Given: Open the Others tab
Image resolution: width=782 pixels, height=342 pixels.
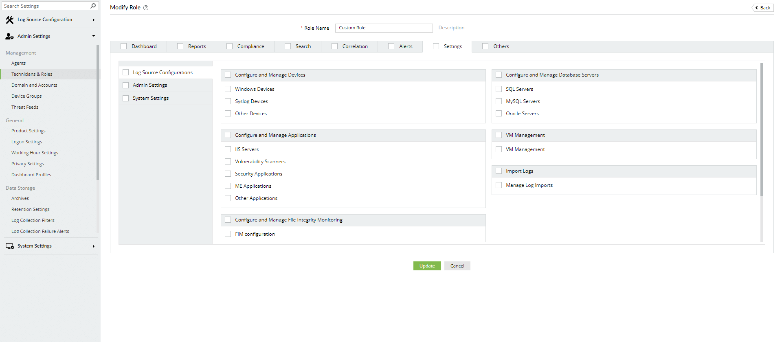Looking at the screenshot, I should coord(501,46).
